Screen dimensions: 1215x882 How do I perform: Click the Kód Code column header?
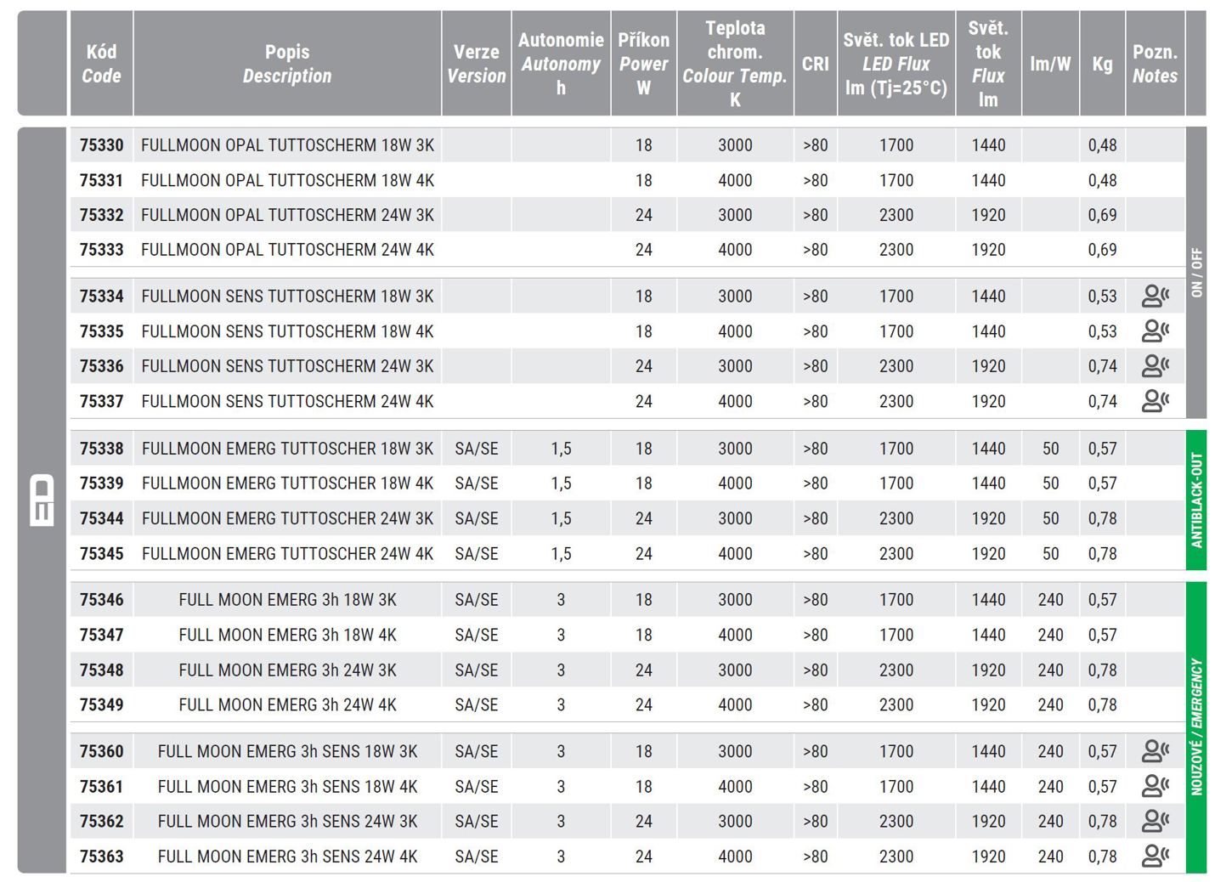(101, 64)
